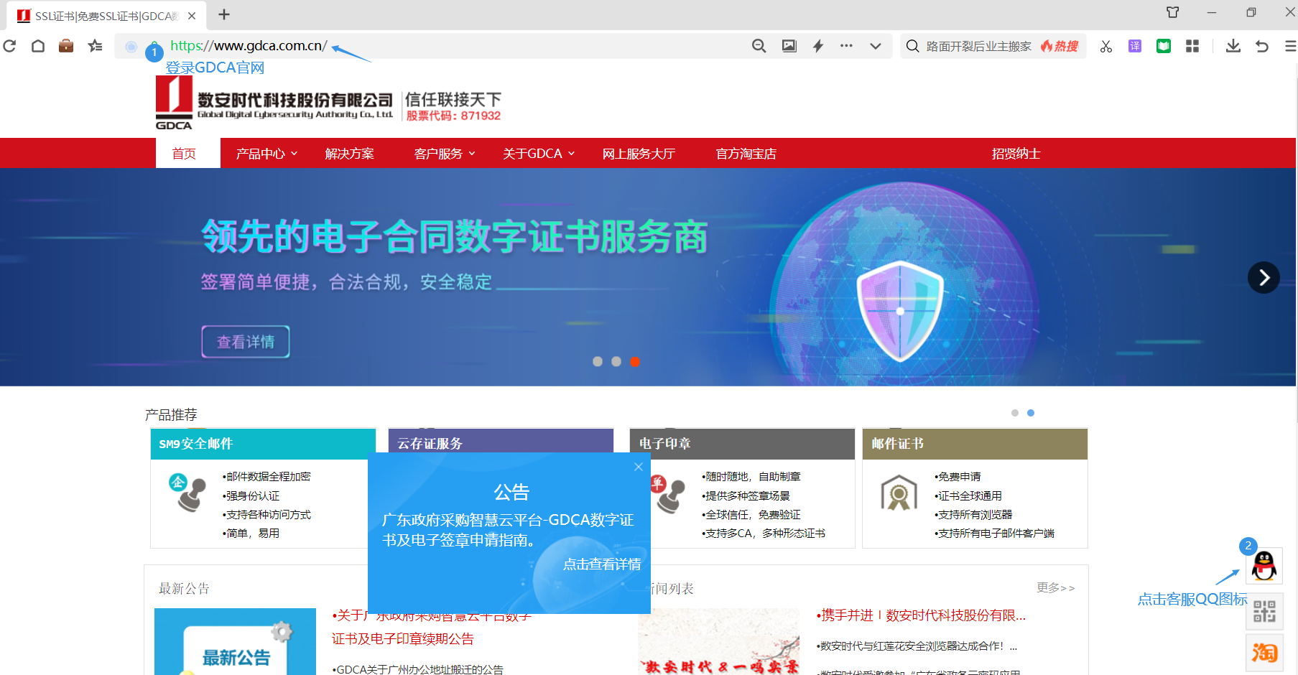1298x675 pixels.
Task: Advance banner with next arrow button
Action: [1264, 278]
